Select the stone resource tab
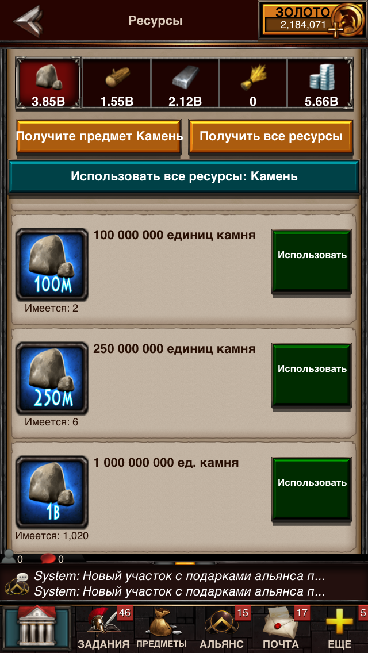 48,84
